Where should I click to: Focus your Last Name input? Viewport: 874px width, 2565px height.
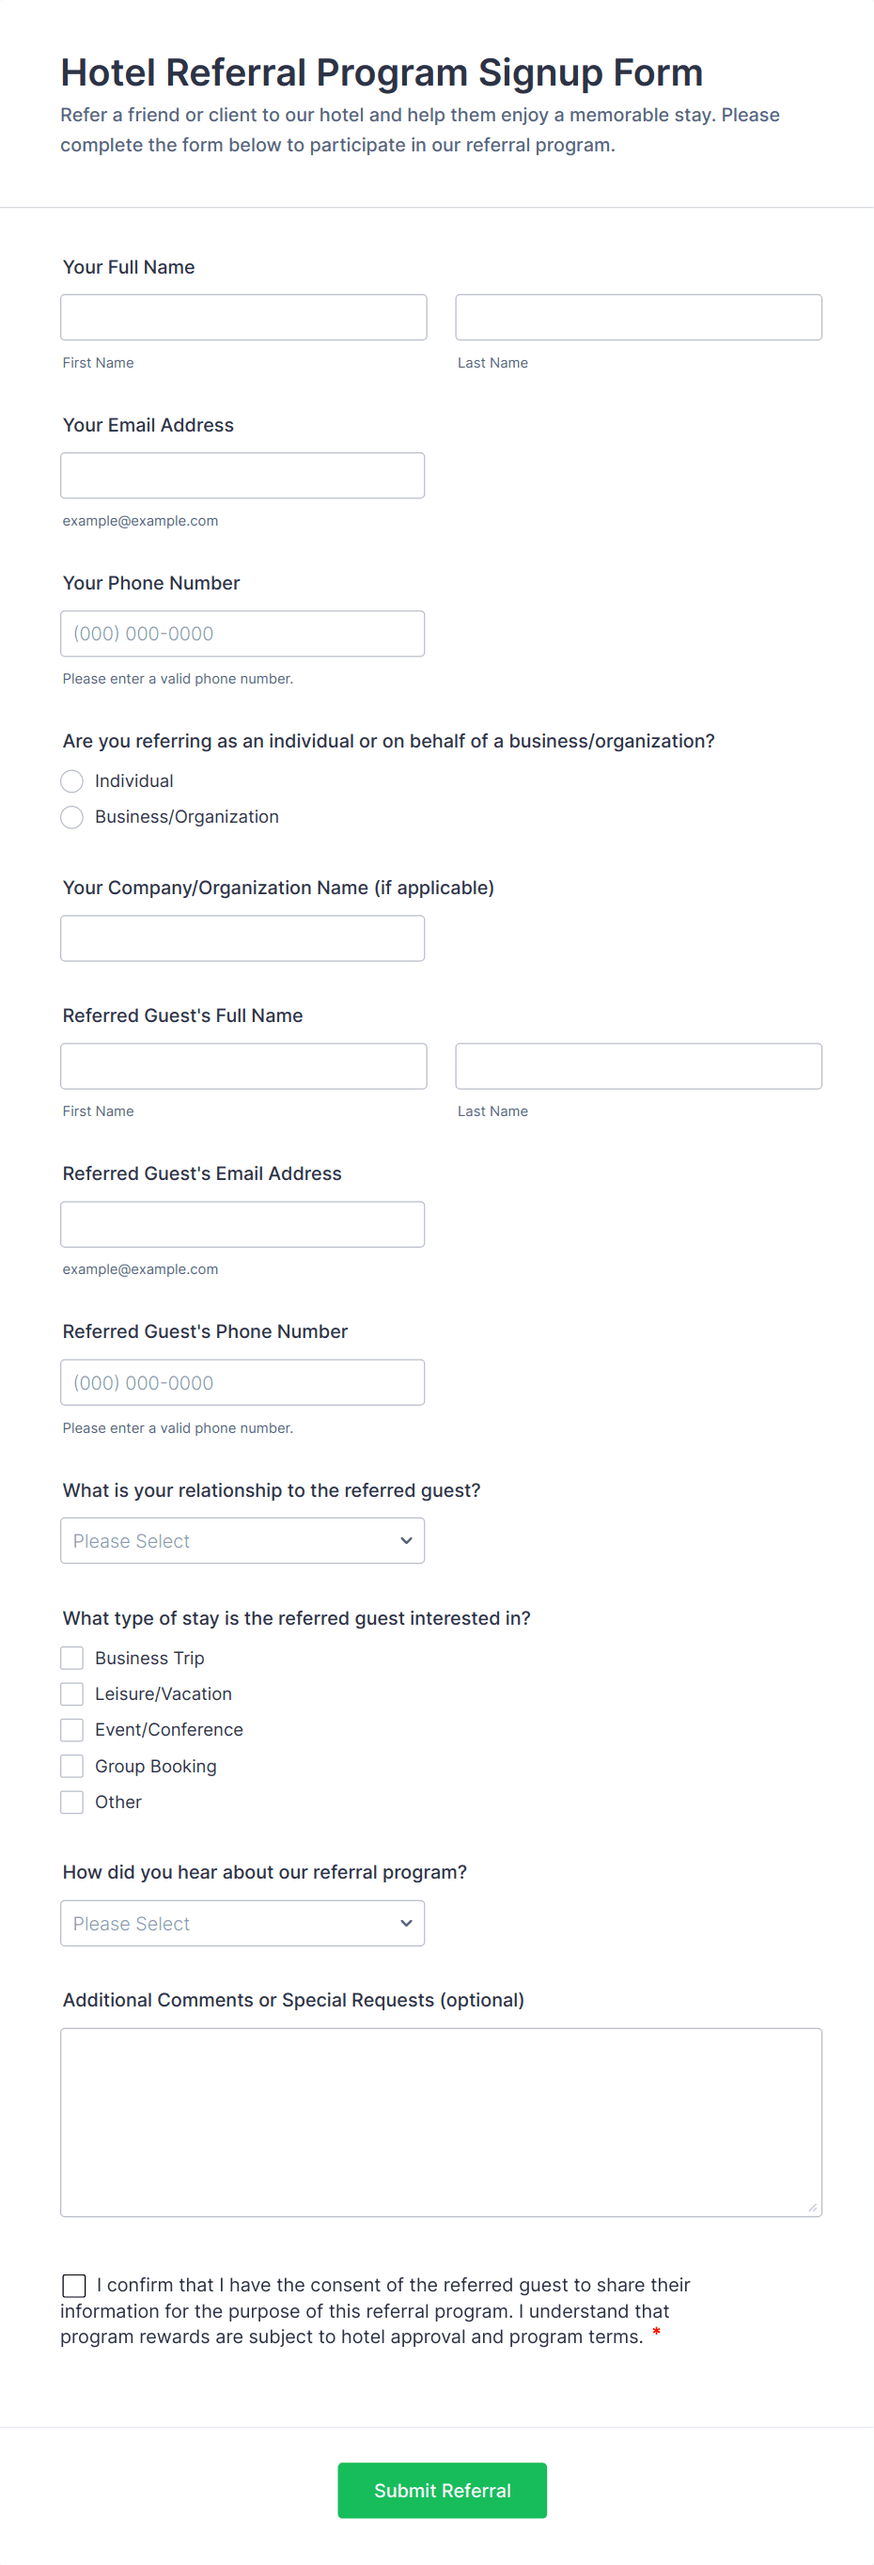638,318
